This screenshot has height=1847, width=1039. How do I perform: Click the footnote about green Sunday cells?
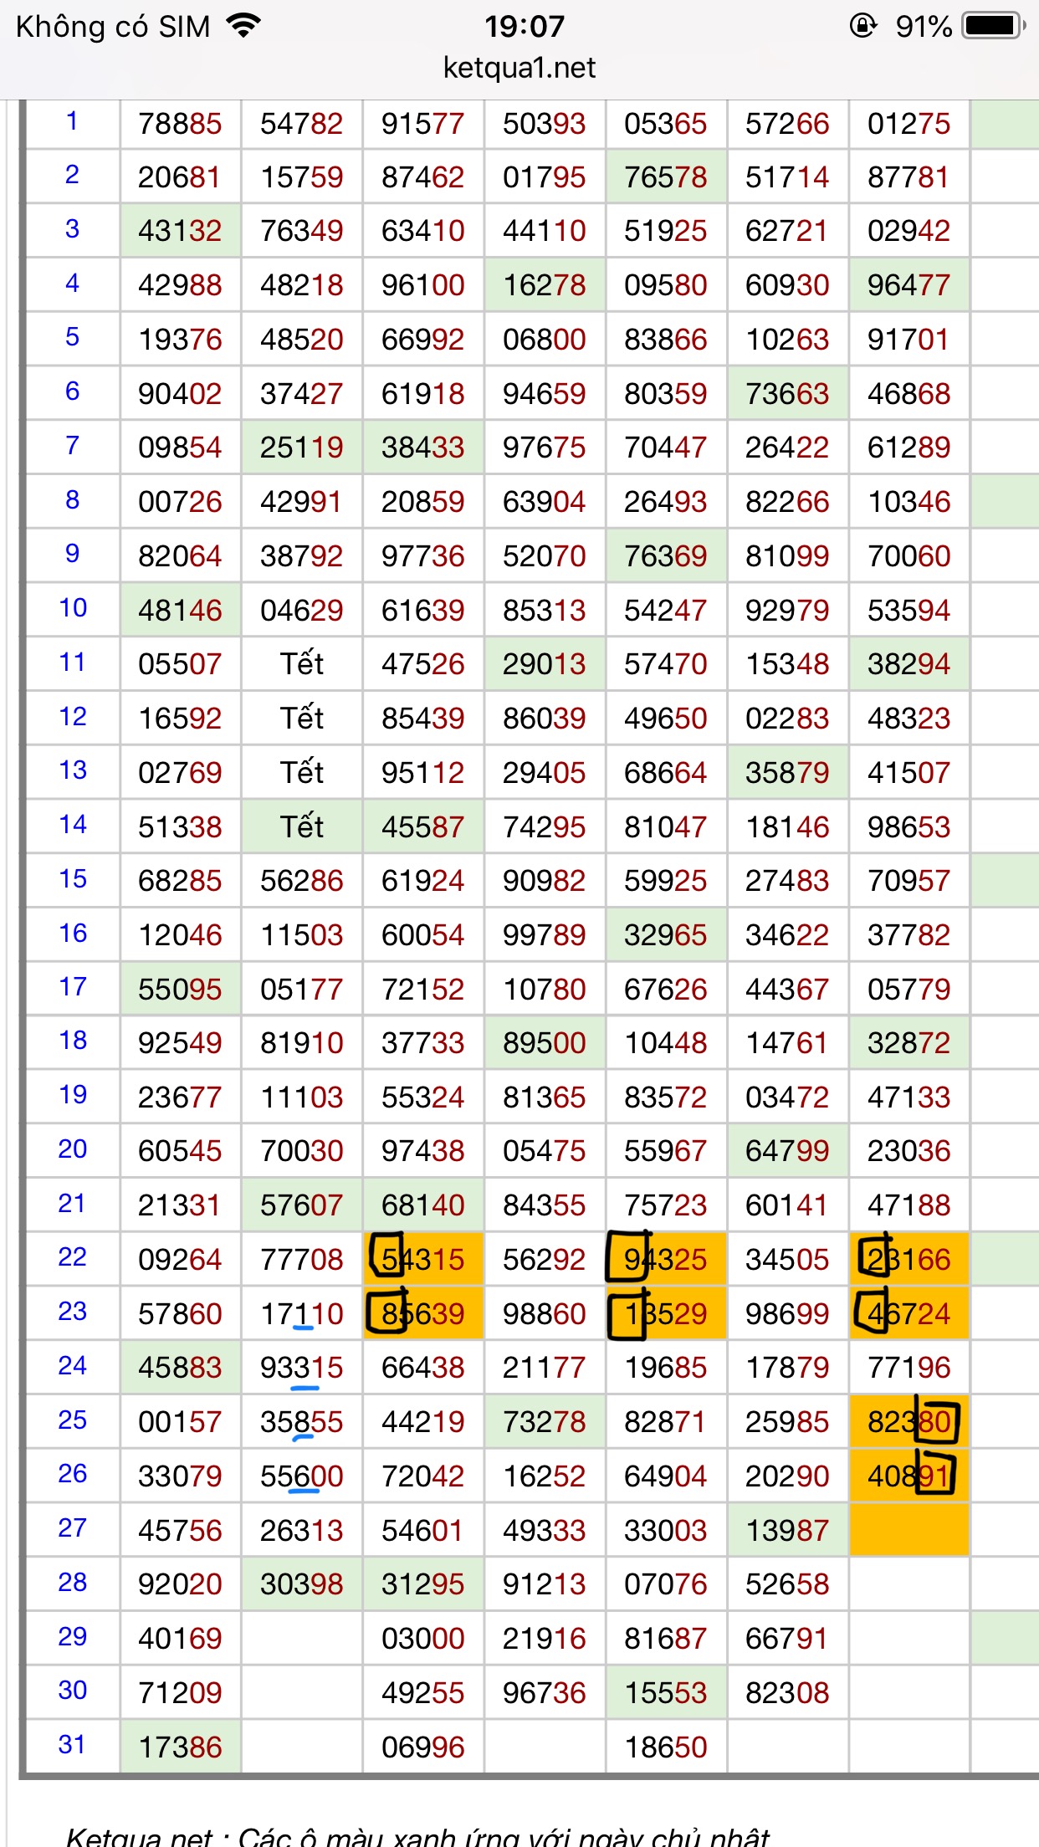click(x=418, y=1836)
